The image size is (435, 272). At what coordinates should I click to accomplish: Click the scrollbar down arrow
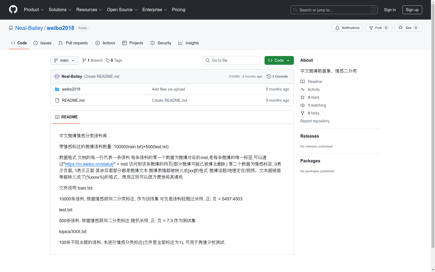pos(433,270)
